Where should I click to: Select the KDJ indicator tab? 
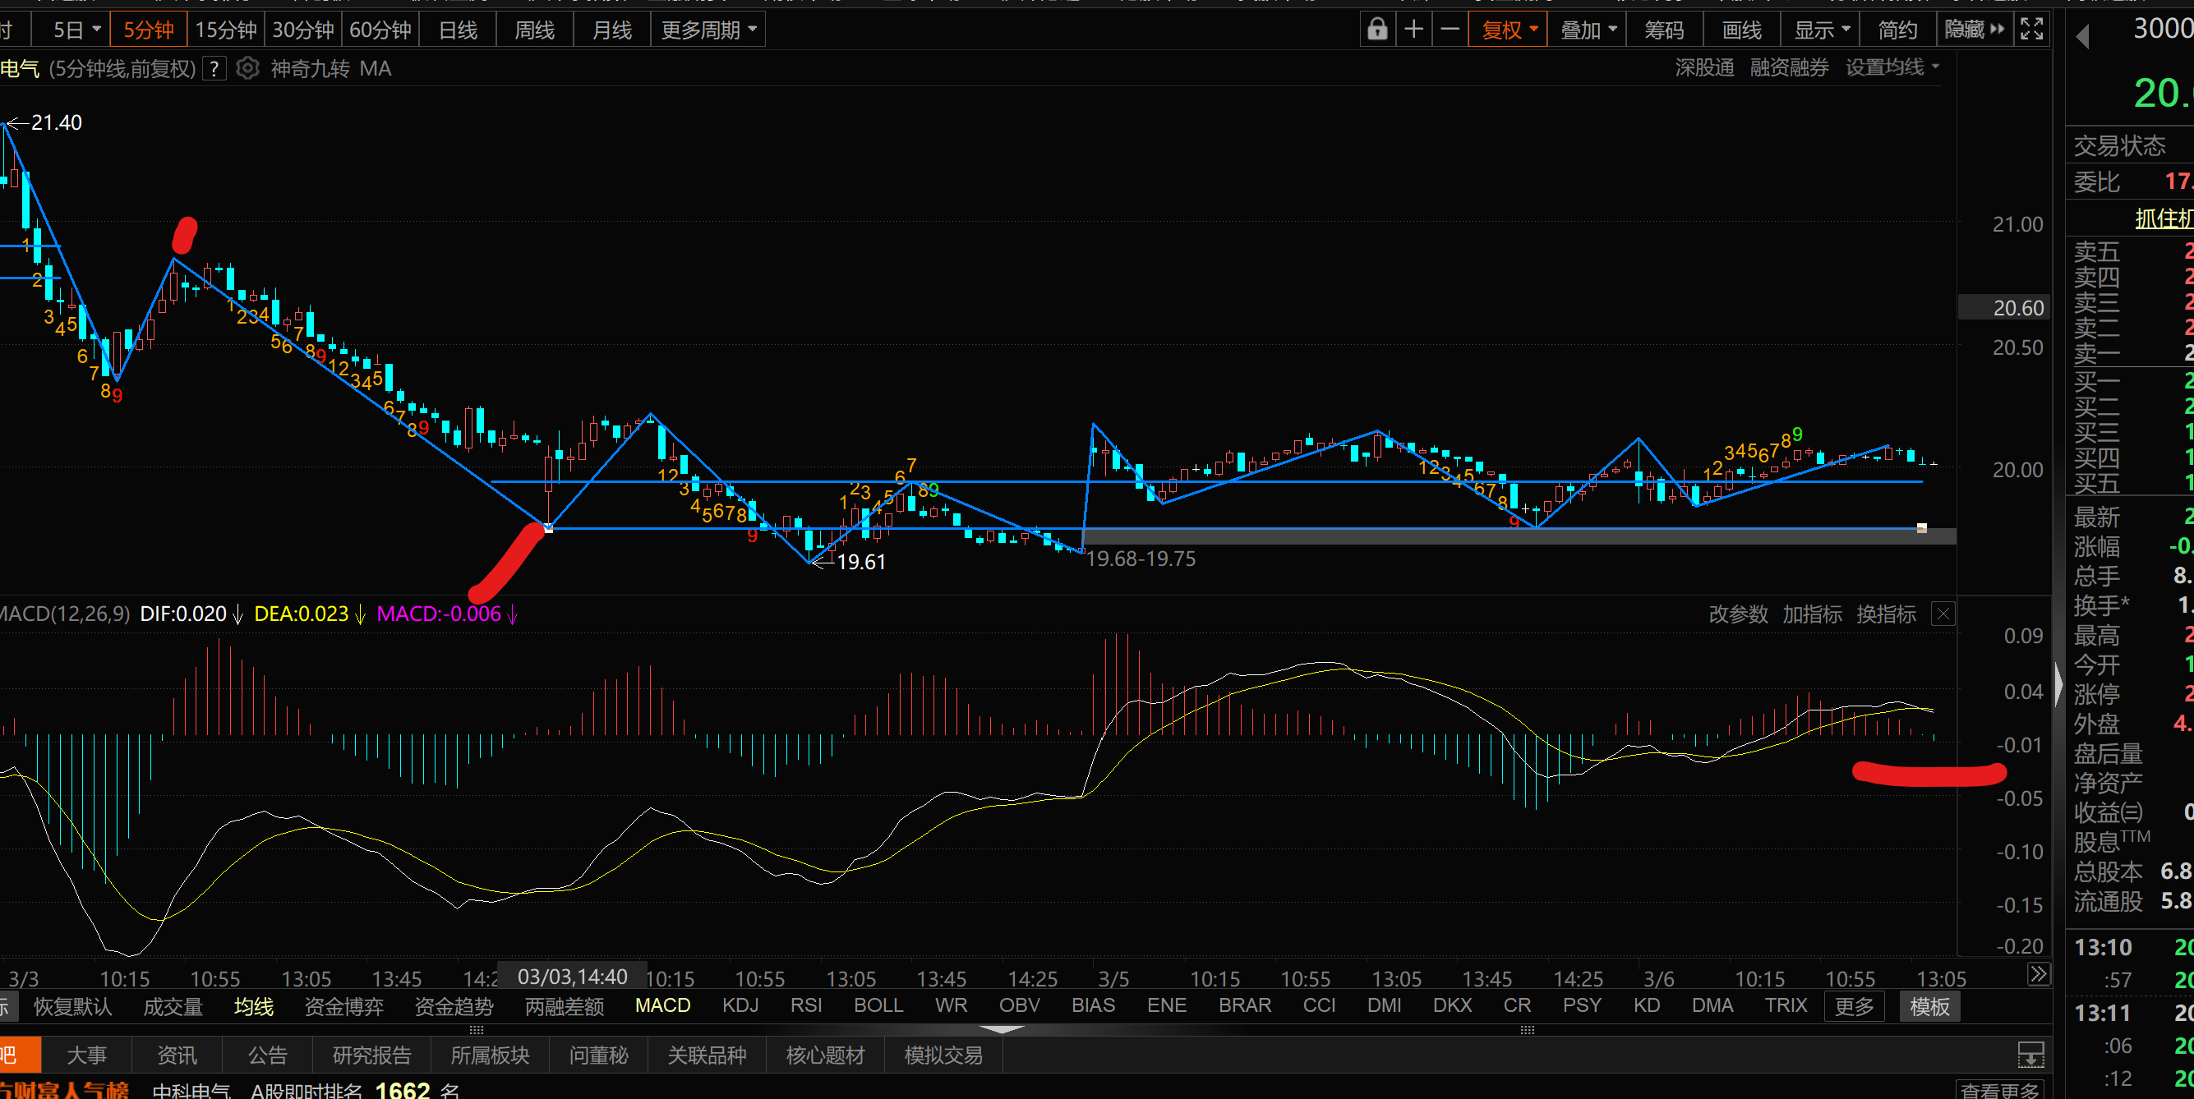tap(740, 1005)
